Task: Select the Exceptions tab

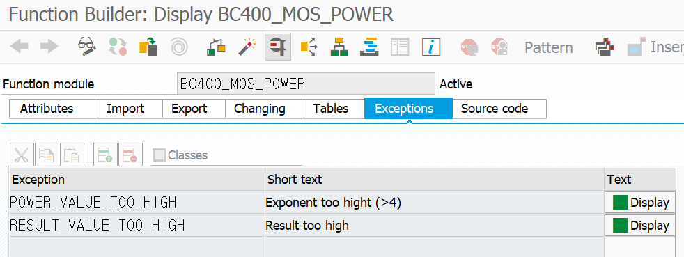Action: (x=408, y=109)
